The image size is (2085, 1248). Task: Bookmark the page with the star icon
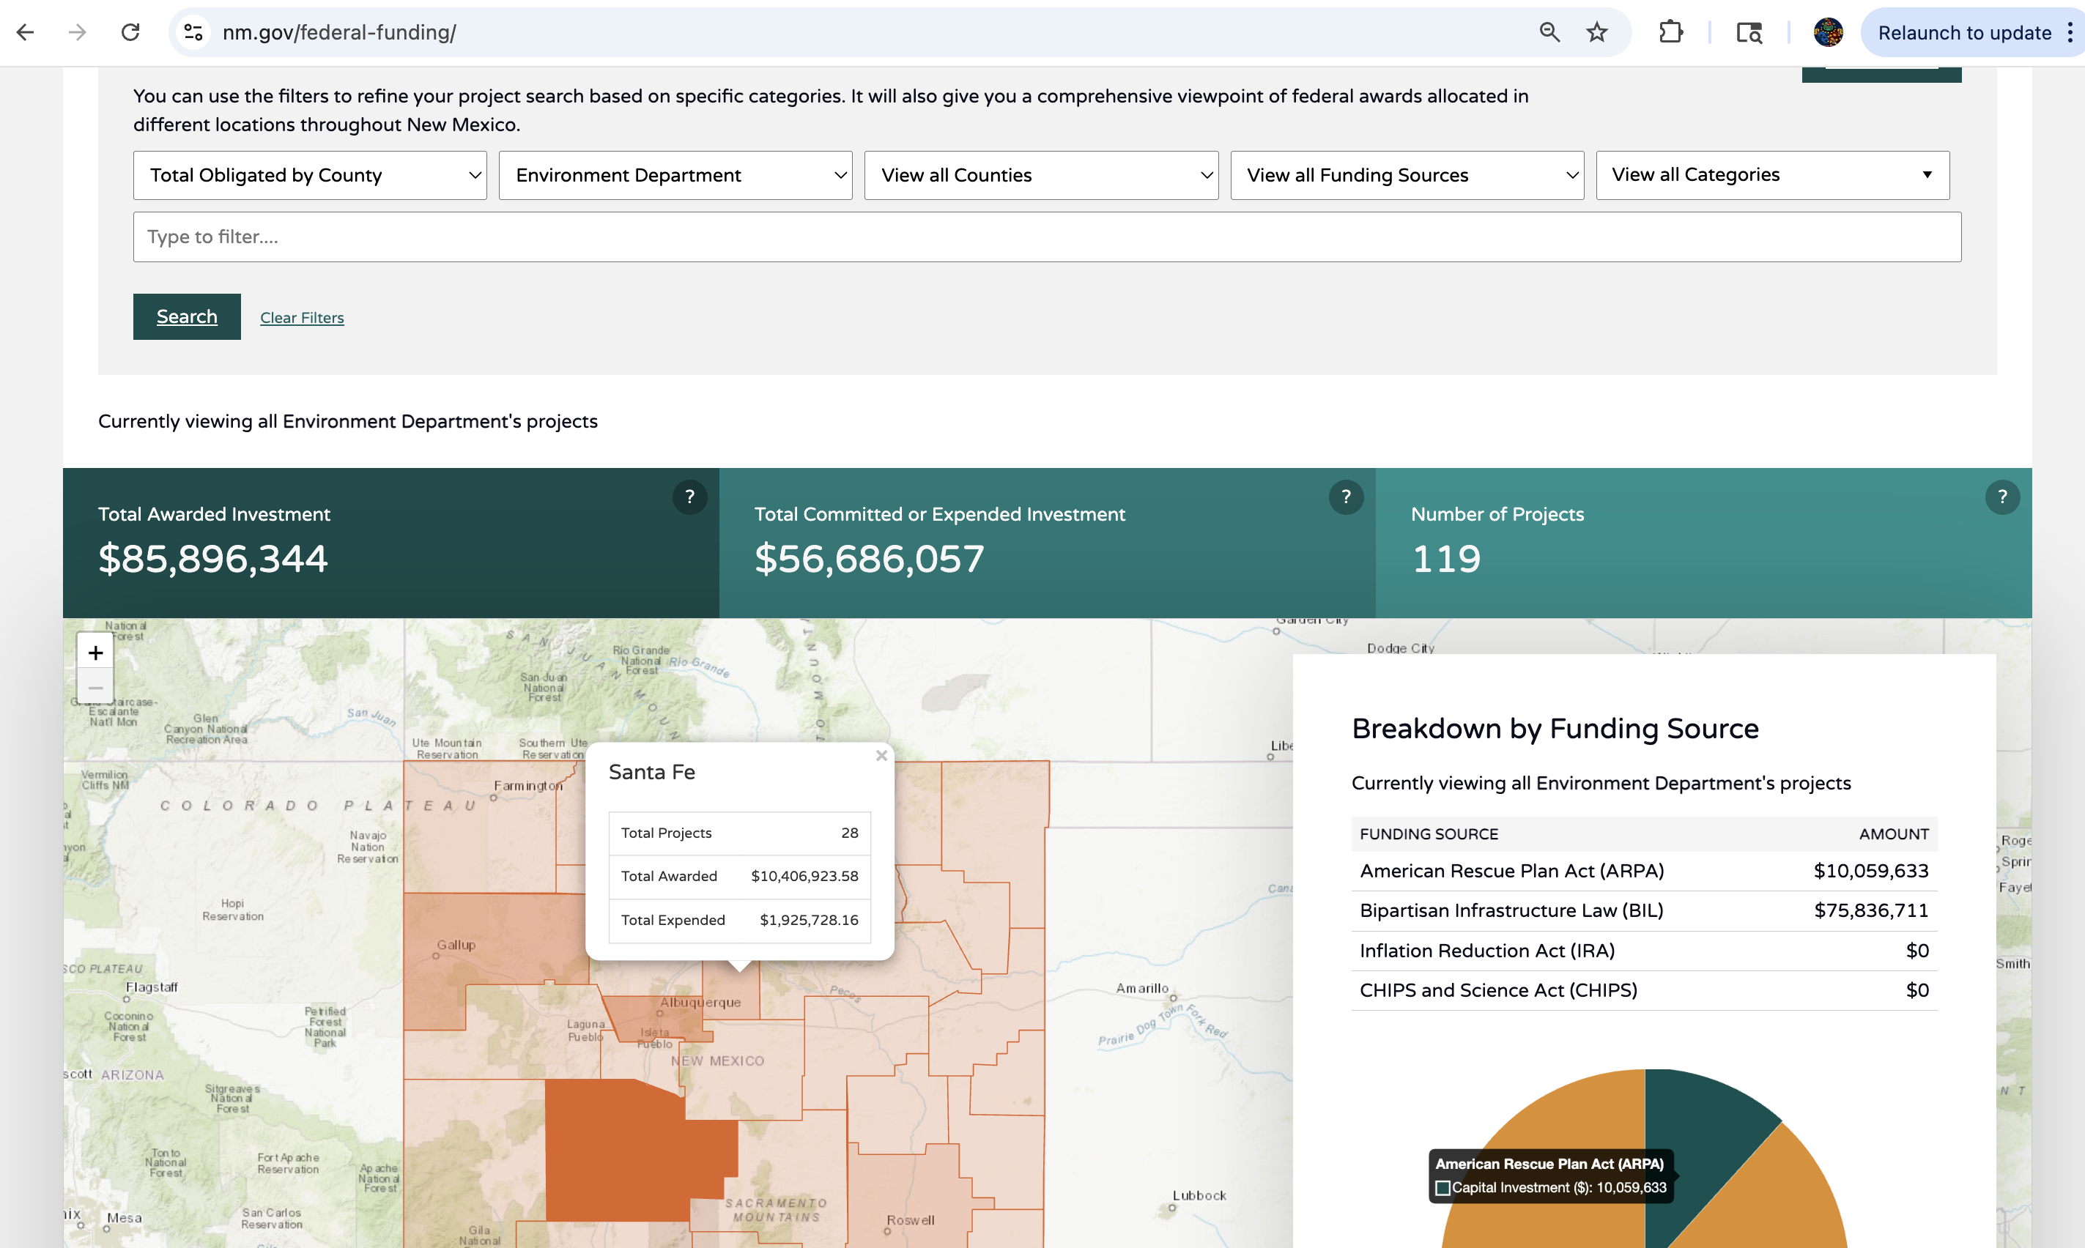[1595, 32]
